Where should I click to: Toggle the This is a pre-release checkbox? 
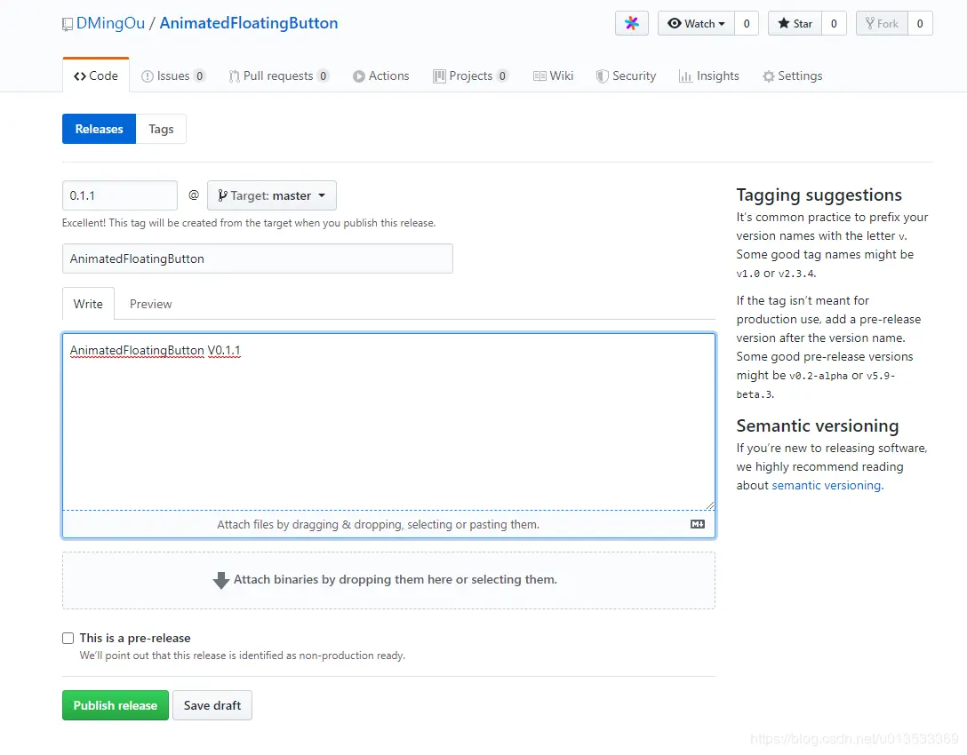point(68,639)
